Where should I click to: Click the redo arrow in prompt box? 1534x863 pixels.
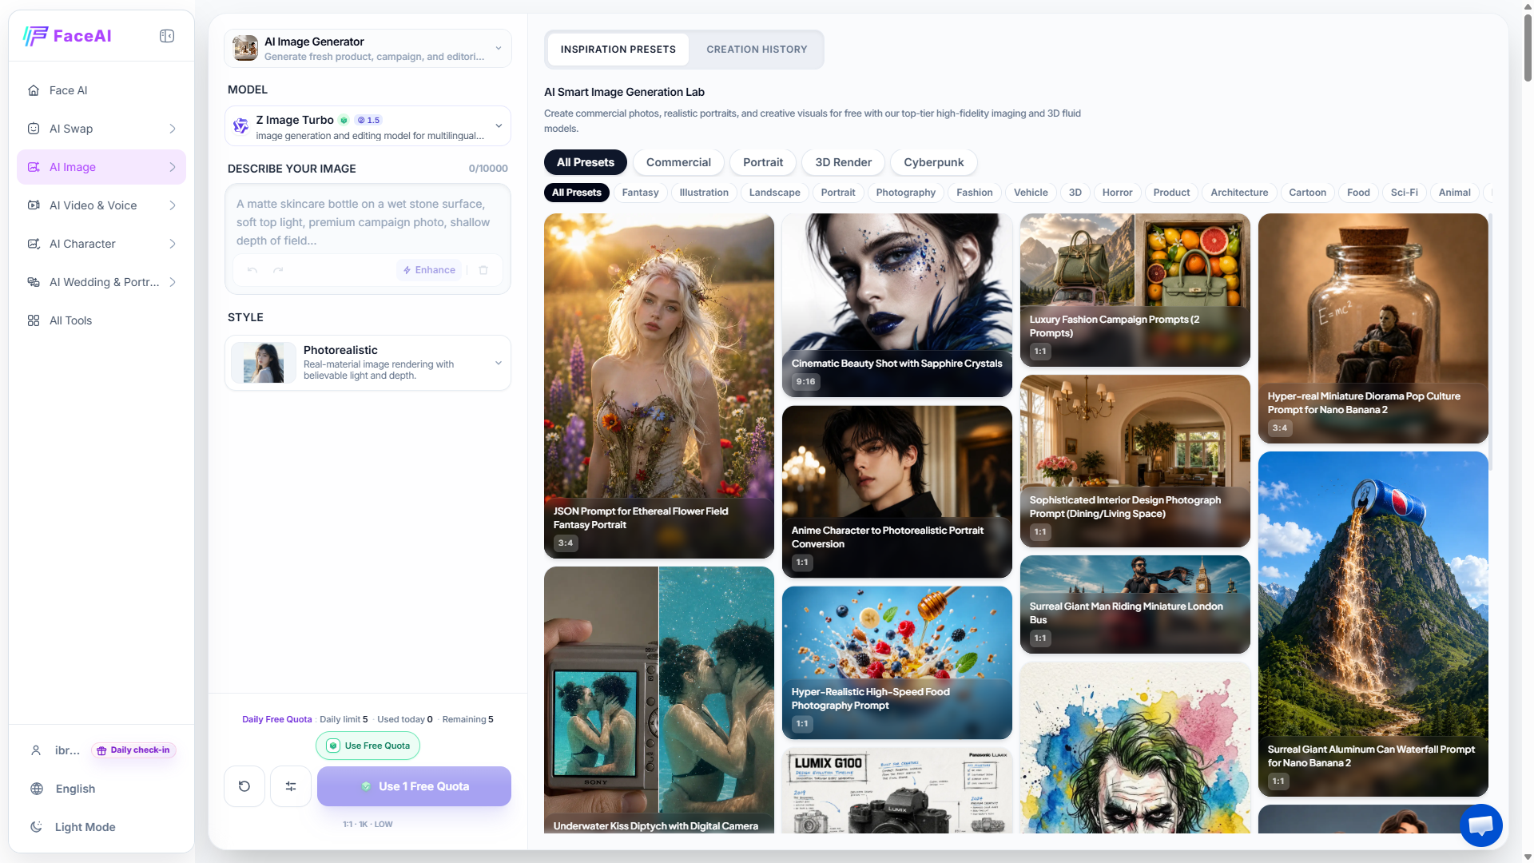pyautogui.click(x=278, y=270)
